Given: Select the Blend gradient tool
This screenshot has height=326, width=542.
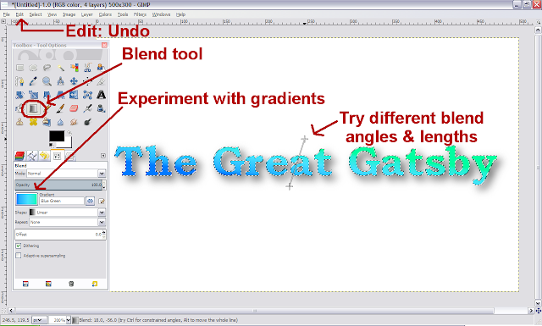Looking at the screenshot, I should pos(33,108).
